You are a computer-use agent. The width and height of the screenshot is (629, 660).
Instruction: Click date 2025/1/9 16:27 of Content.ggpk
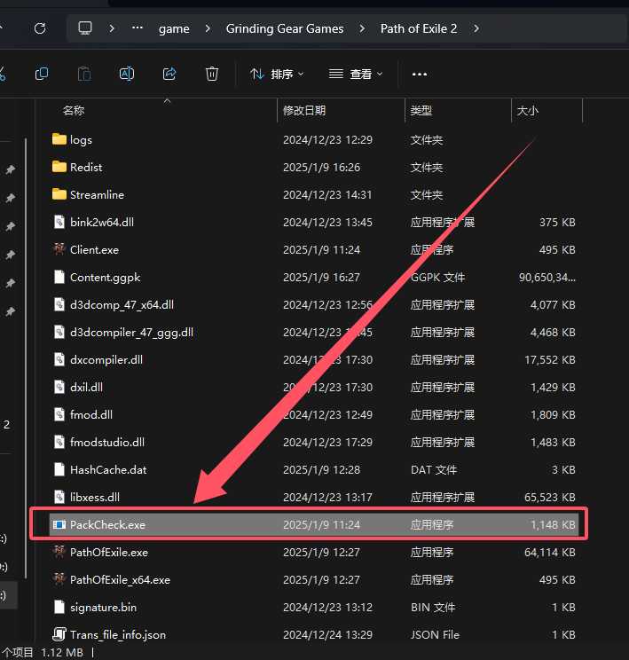[x=321, y=278]
